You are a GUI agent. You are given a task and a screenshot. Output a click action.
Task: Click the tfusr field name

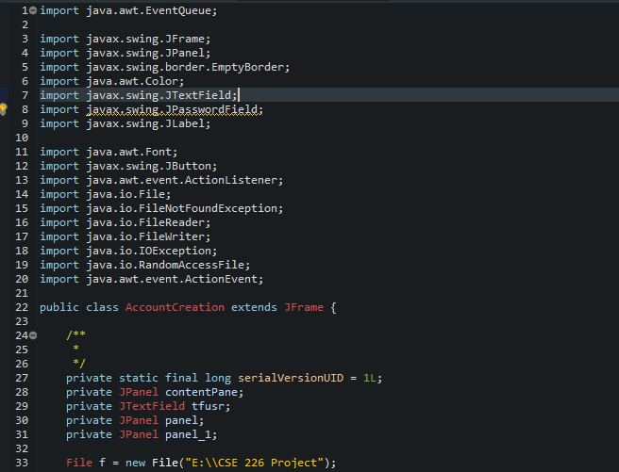(208, 406)
